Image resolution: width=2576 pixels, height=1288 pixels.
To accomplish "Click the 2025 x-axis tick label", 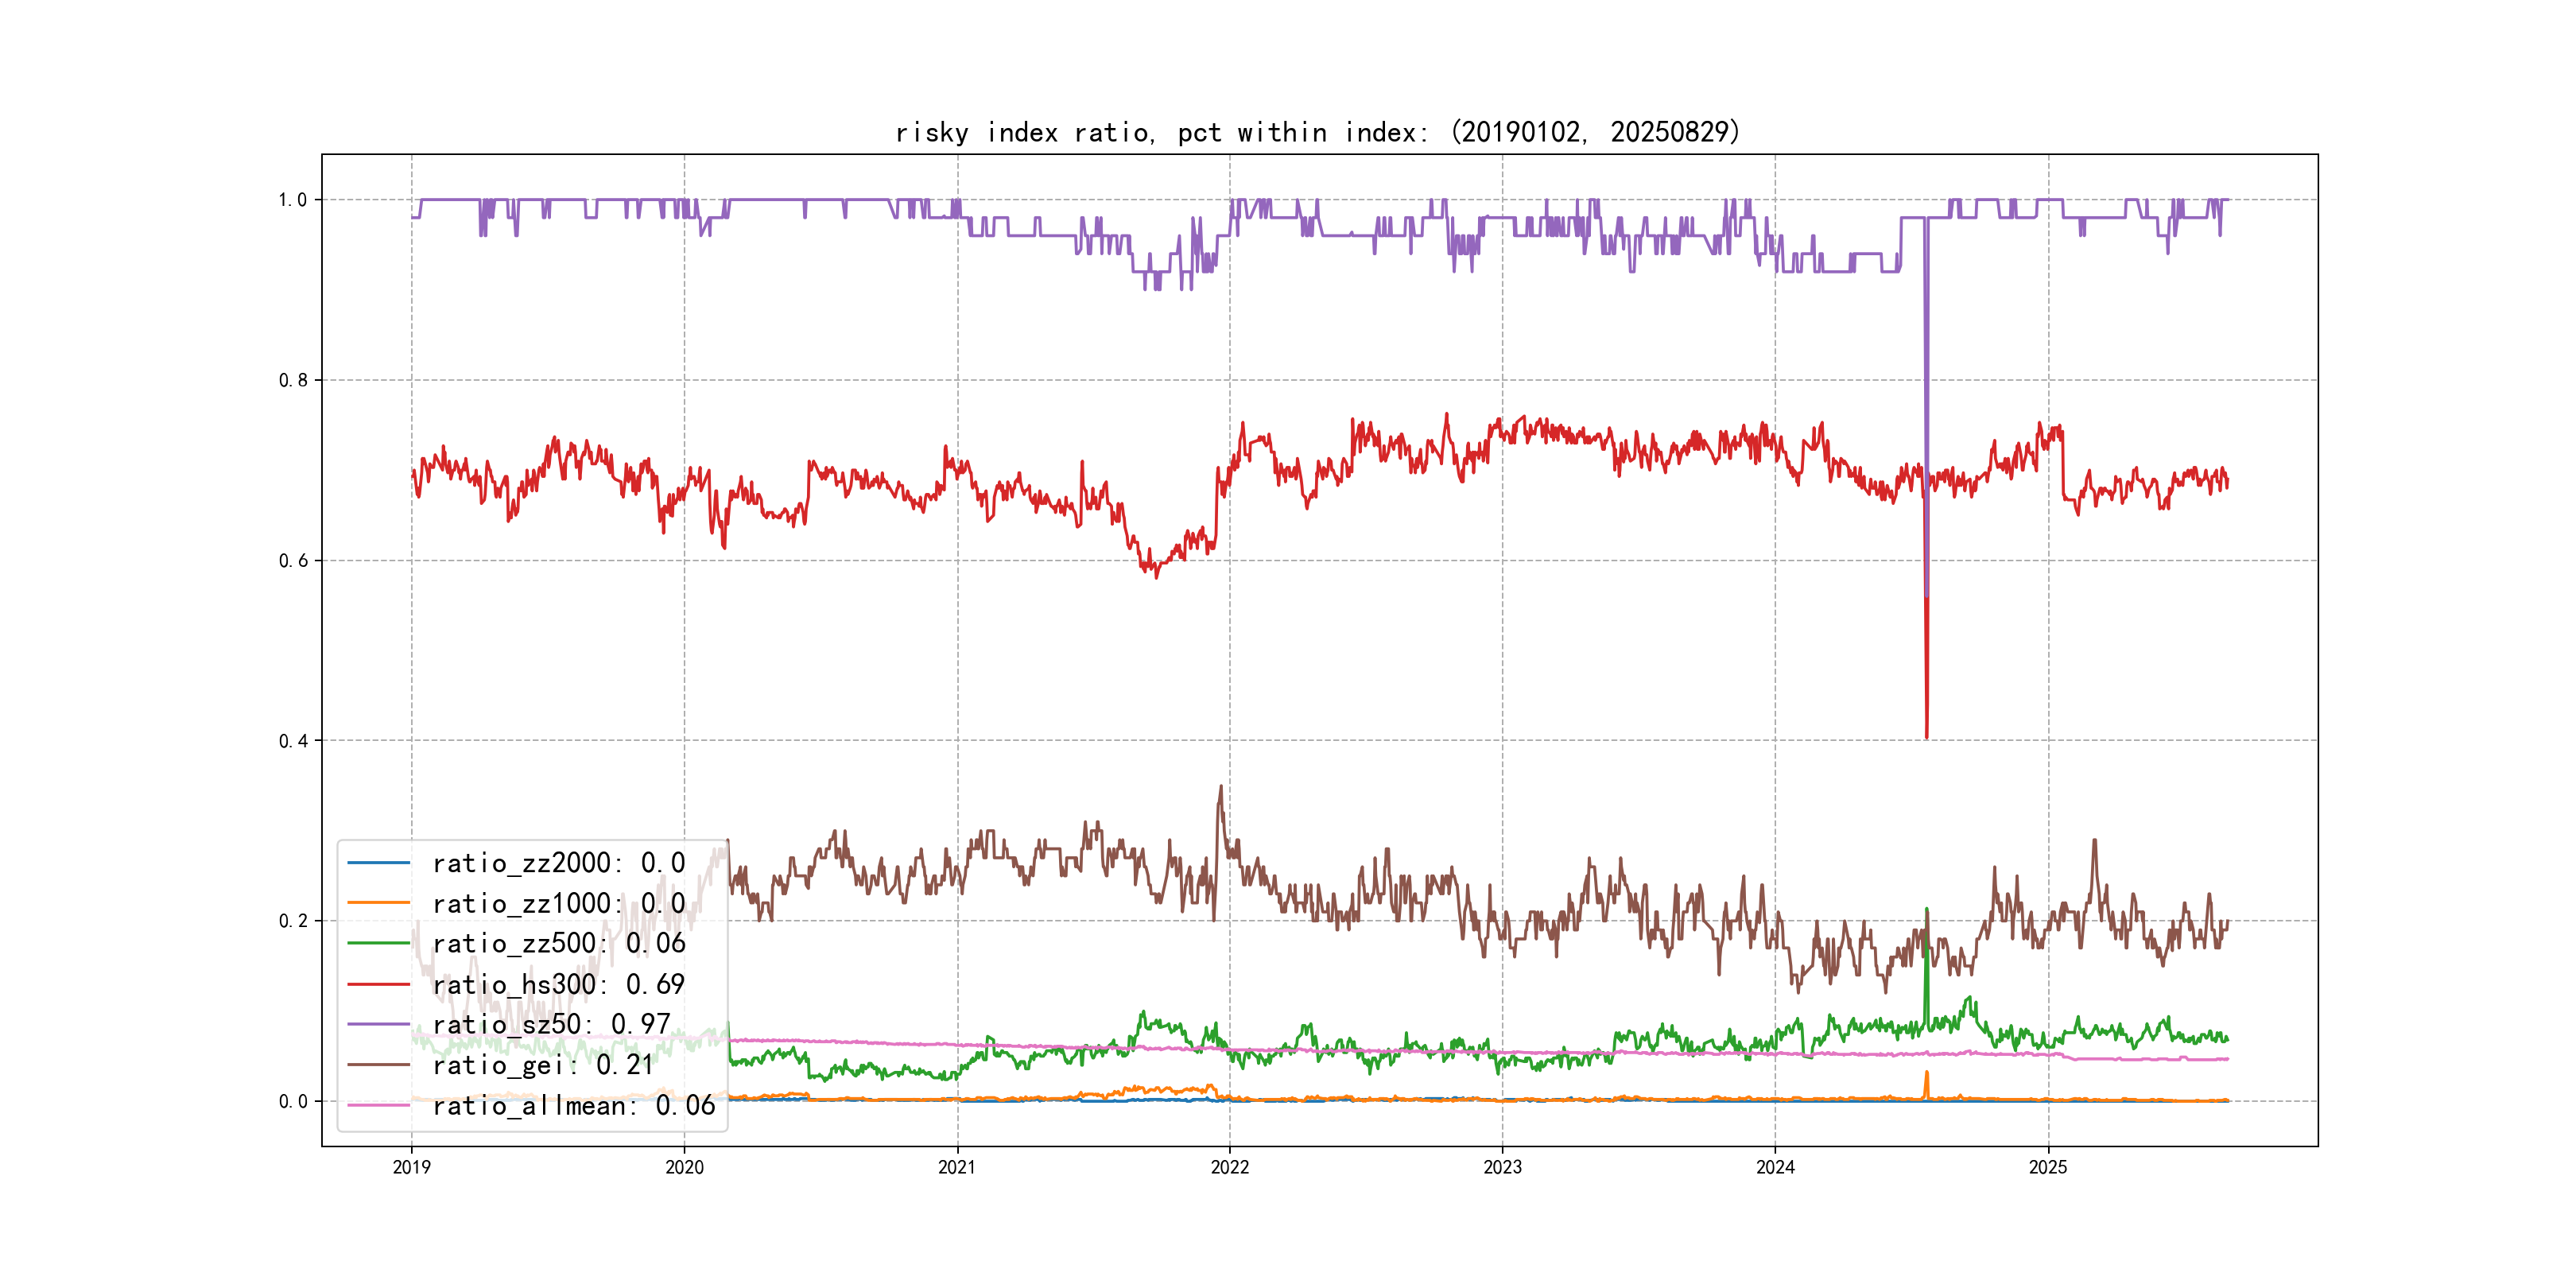I will (2047, 1167).
